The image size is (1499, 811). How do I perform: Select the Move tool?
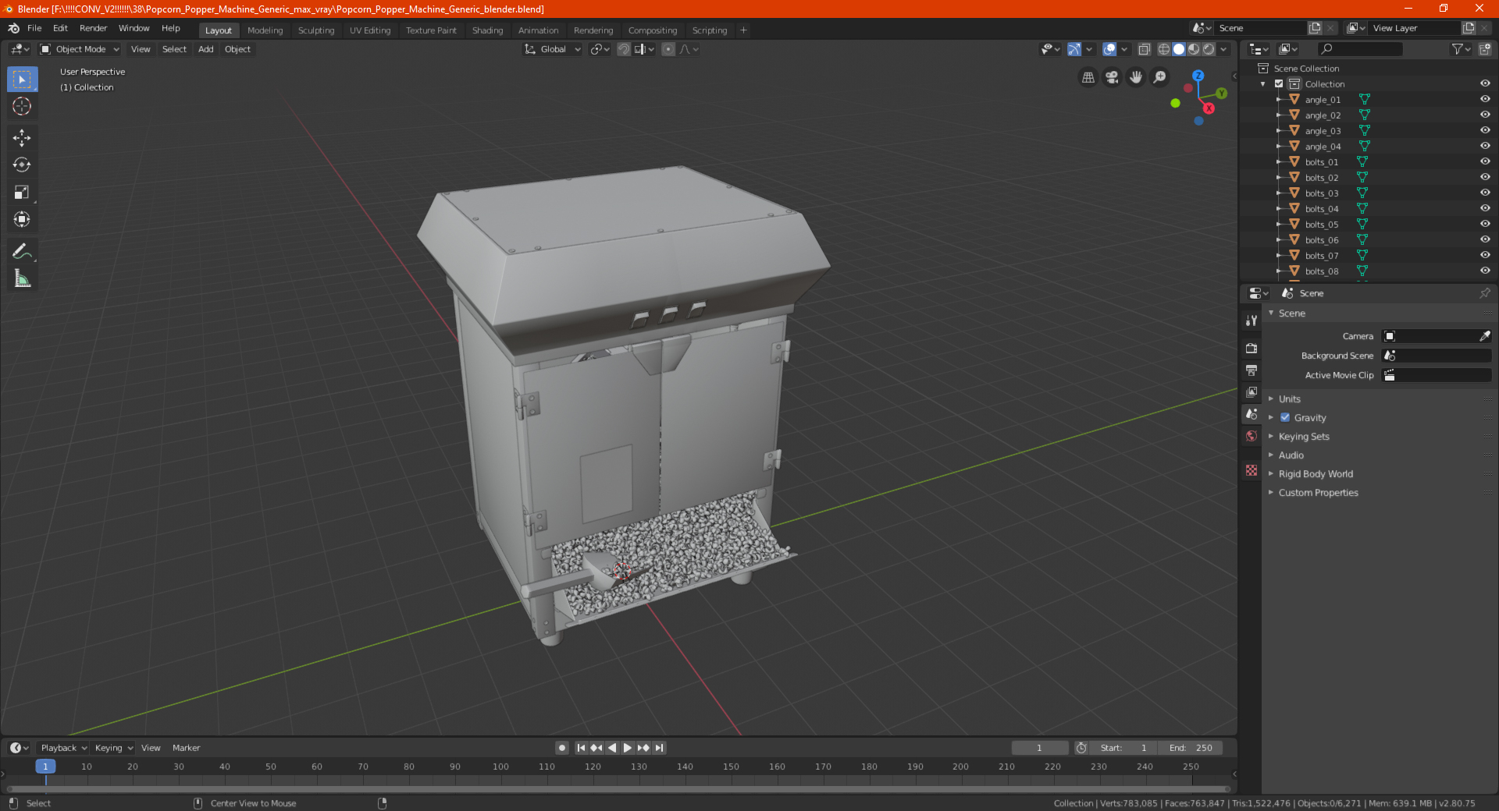[x=22, y=138]
